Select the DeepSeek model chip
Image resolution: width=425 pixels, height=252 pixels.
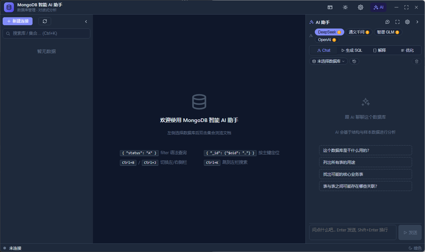[329, 32]
